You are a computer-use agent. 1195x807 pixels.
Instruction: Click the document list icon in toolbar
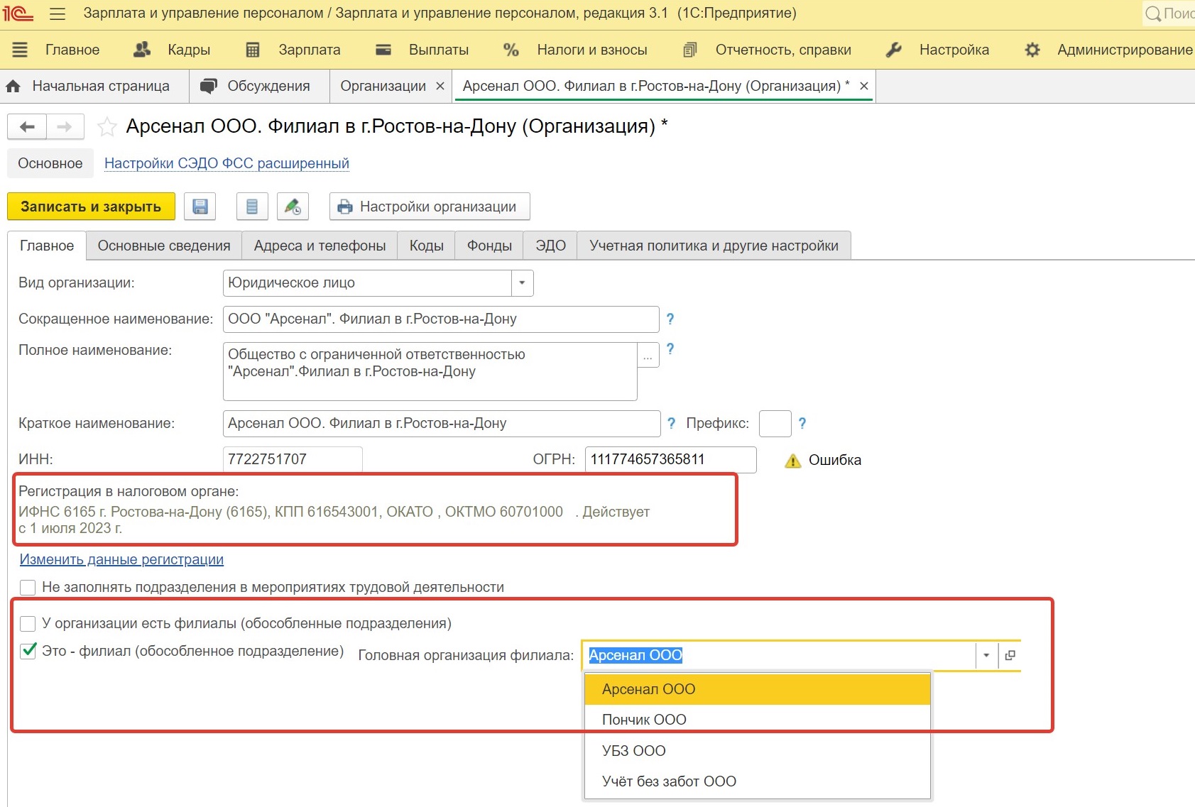pos(252,207)
